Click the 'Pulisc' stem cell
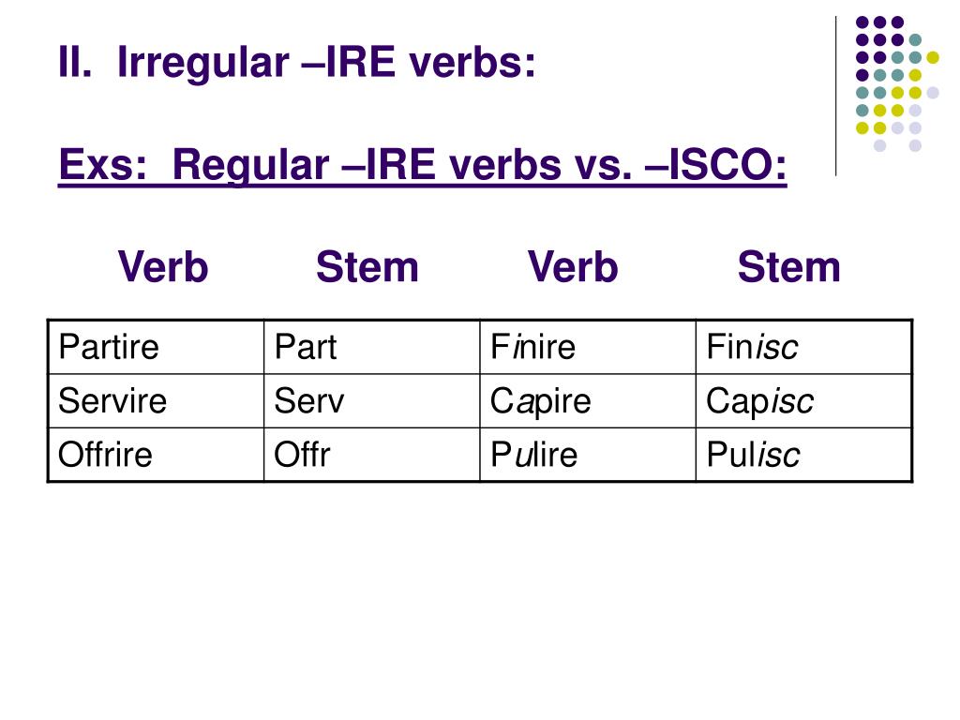960x720 pixels. click(803, 455)
